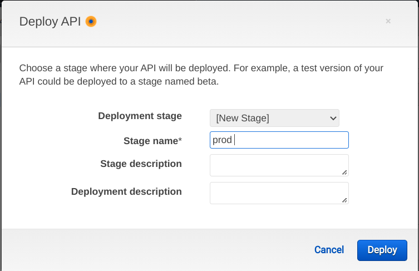419x271 pixels.
Task: Click the asterisk required marker after Stage name
Action: click(x=180, y=140)
